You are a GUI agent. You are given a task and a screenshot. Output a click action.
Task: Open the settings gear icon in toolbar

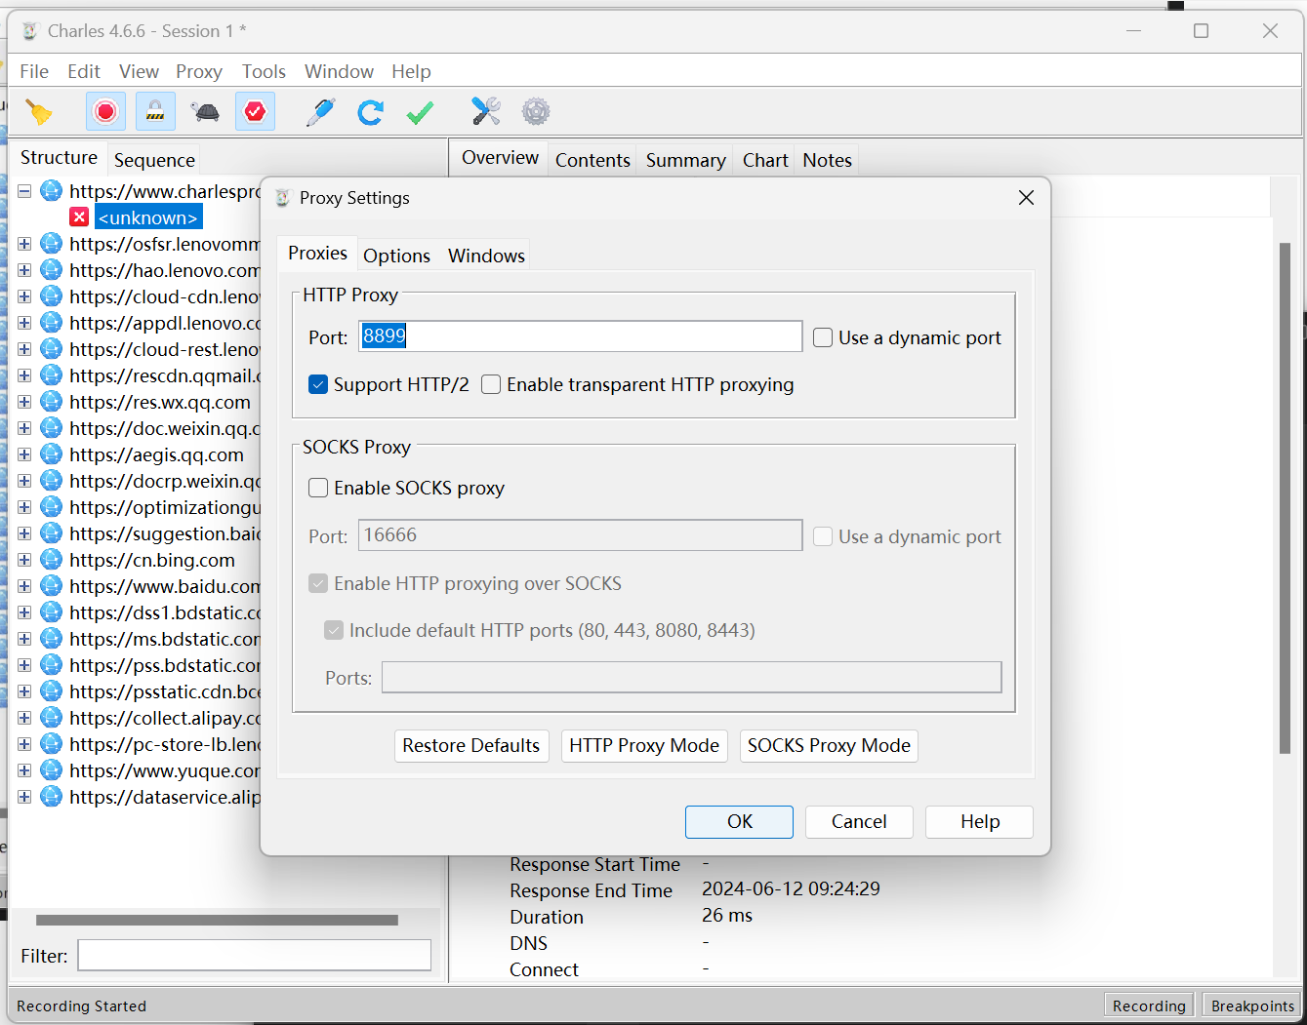click(536, 112)
